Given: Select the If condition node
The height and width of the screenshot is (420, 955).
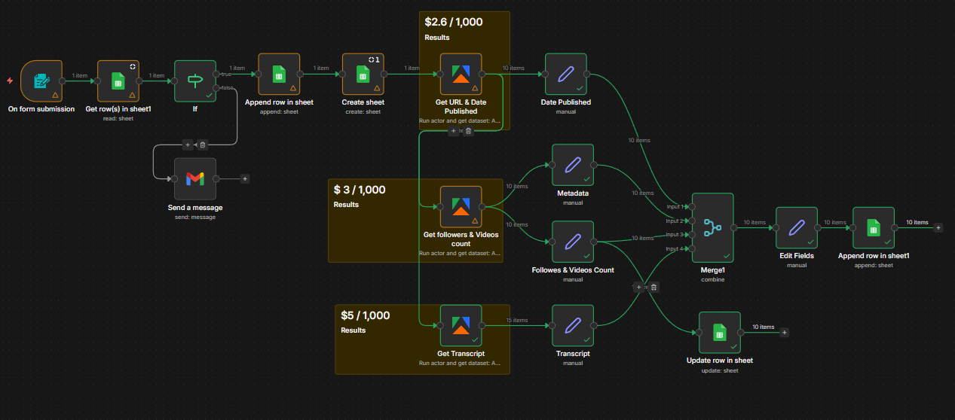Looking at the screenshot, I should (x=195, y=81).
